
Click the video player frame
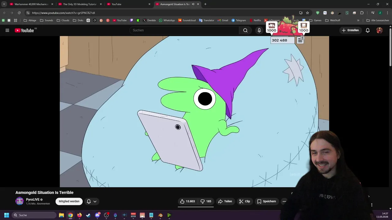coord(194,112)
